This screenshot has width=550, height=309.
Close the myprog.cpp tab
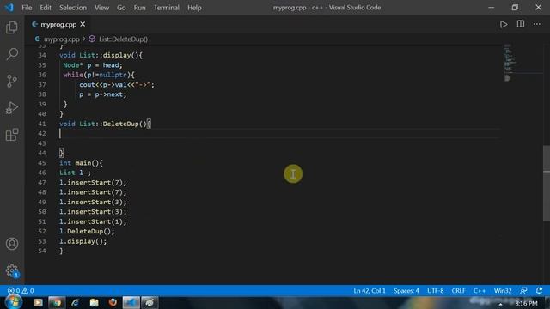pos(82,24)
